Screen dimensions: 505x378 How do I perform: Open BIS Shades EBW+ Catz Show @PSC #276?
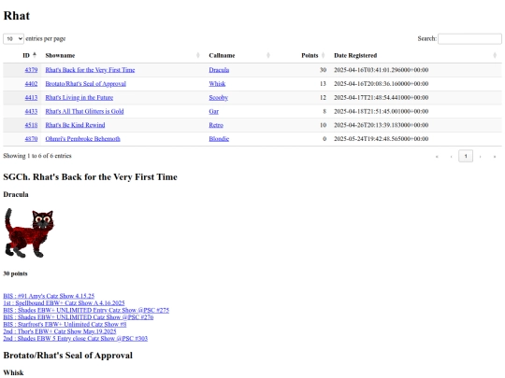coord(79,317)
